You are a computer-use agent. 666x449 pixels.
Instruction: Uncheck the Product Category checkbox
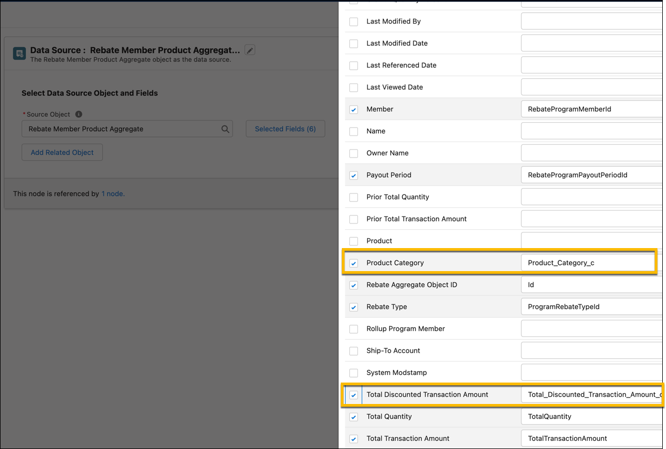353,263
